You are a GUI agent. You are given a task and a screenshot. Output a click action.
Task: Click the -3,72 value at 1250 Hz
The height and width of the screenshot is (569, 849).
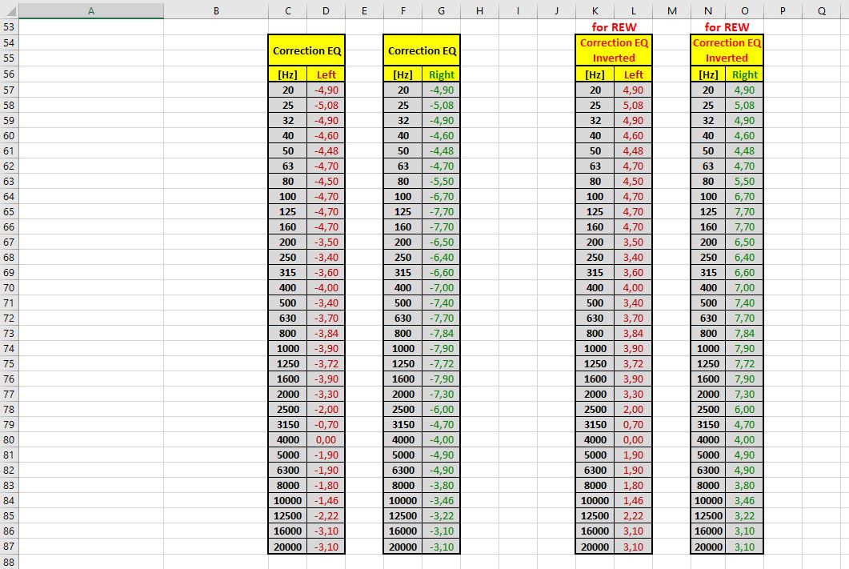(x=326, y=364)
